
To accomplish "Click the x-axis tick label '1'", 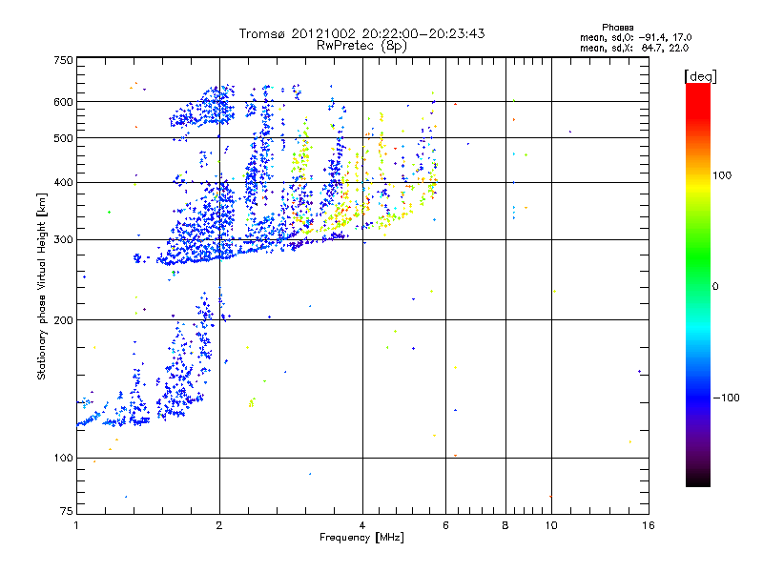I will (x=76, y=525).
